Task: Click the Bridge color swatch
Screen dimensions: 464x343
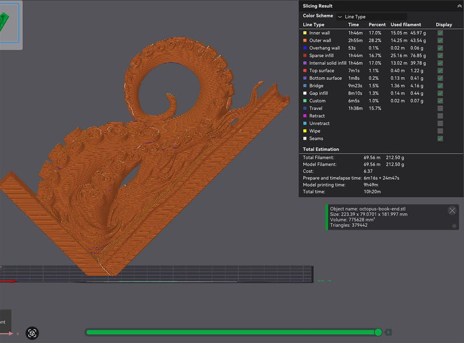Action: [305, 86]
